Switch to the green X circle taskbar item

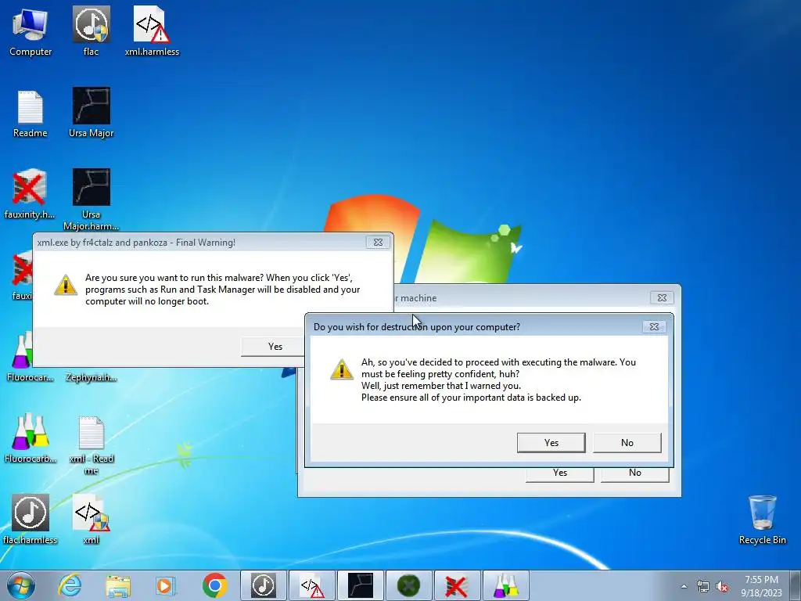408,585
